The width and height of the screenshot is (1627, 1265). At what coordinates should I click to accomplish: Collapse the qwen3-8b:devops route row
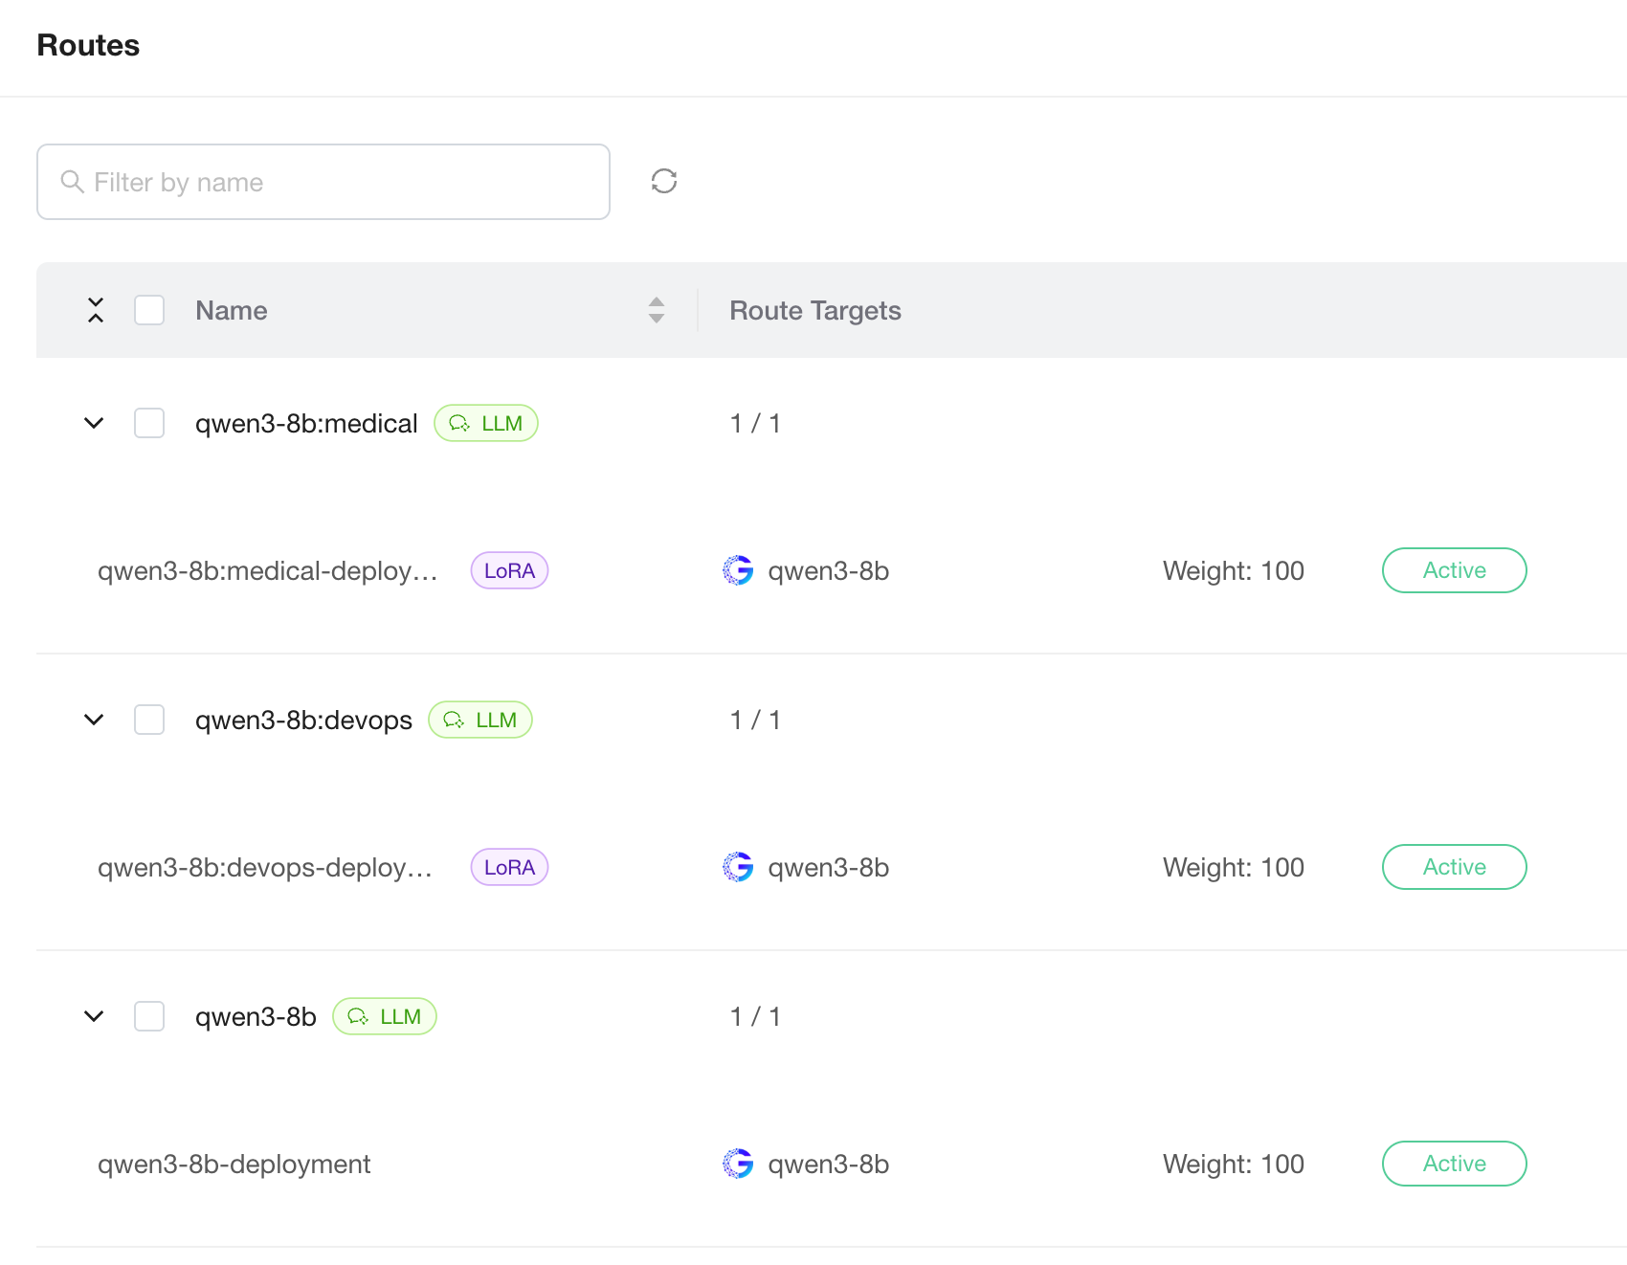pos(94,720)
